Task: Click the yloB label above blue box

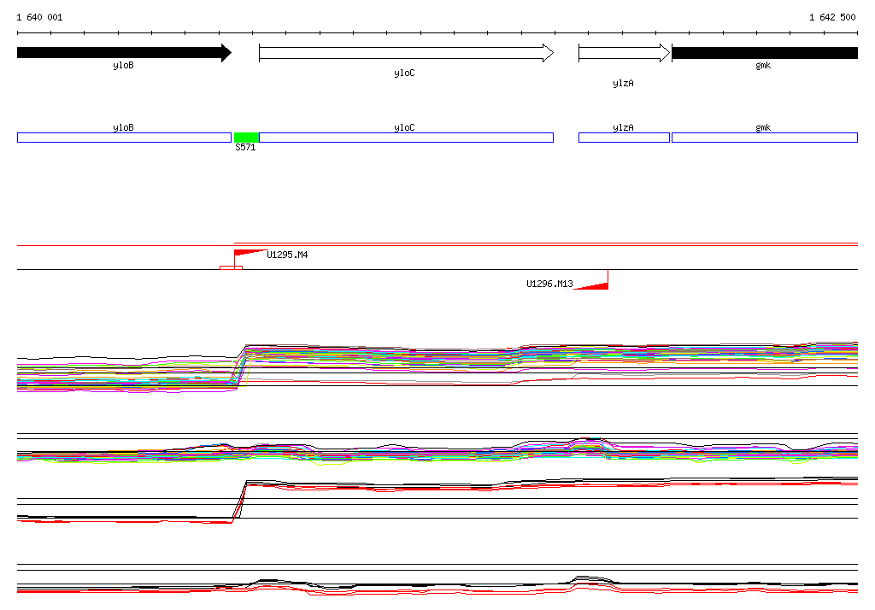Action: tap(123, 127)
